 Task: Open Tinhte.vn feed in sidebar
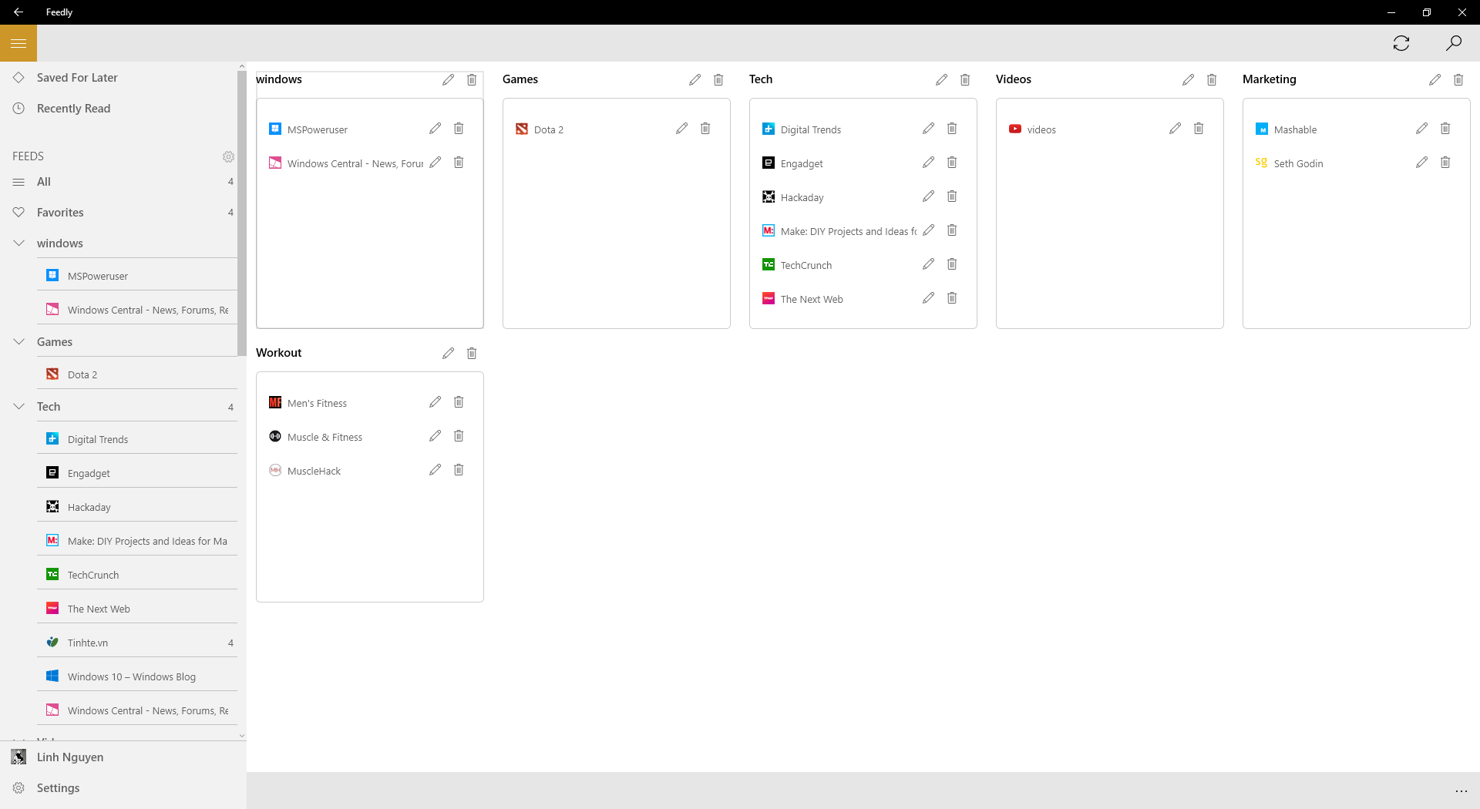click(x=137, y=643)
